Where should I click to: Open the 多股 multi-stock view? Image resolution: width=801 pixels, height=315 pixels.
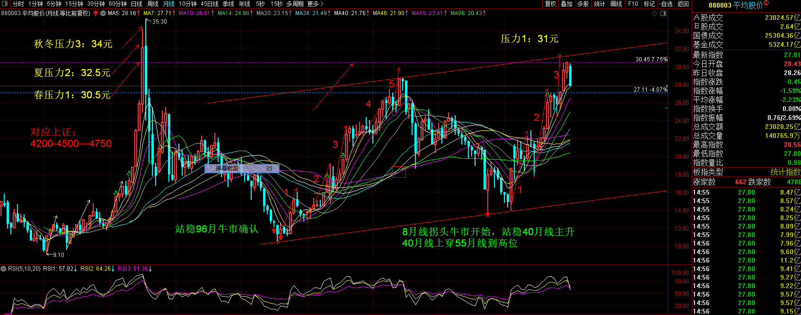pos(583,4)
